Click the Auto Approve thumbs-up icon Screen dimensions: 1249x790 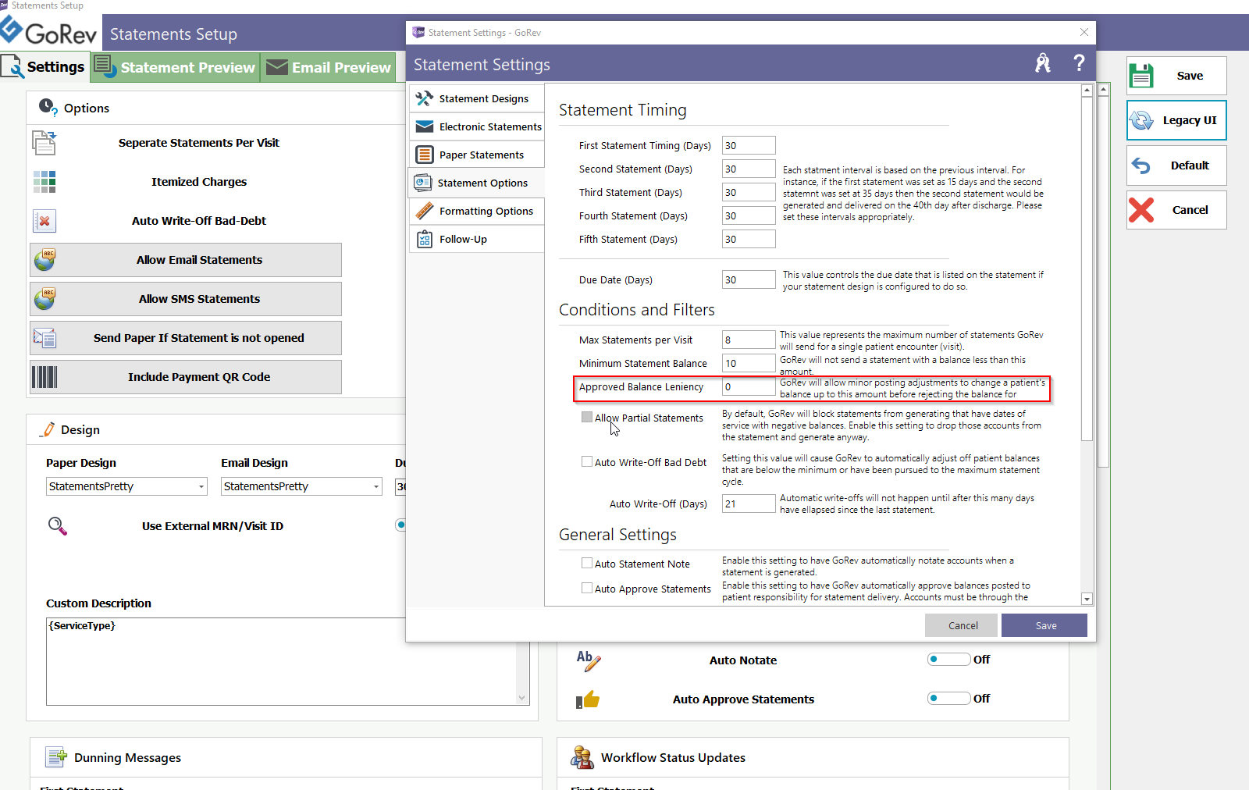coord(588,699)
